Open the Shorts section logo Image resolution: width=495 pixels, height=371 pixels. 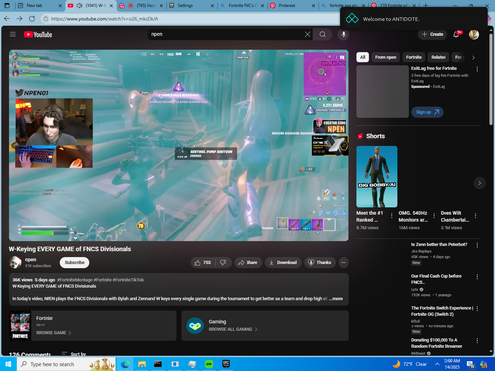coord(360,136)
